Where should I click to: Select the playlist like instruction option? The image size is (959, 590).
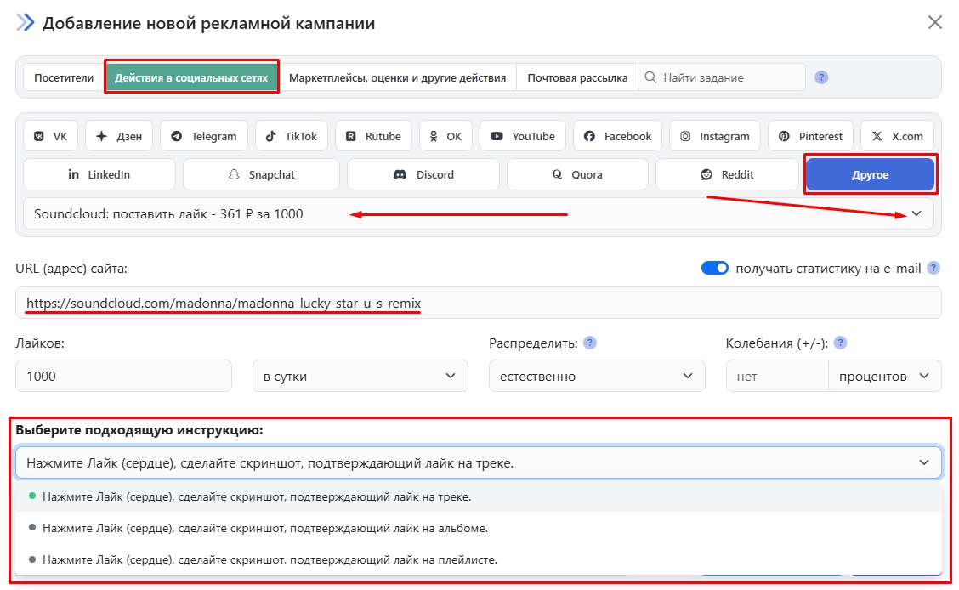(x=270, y=559)
